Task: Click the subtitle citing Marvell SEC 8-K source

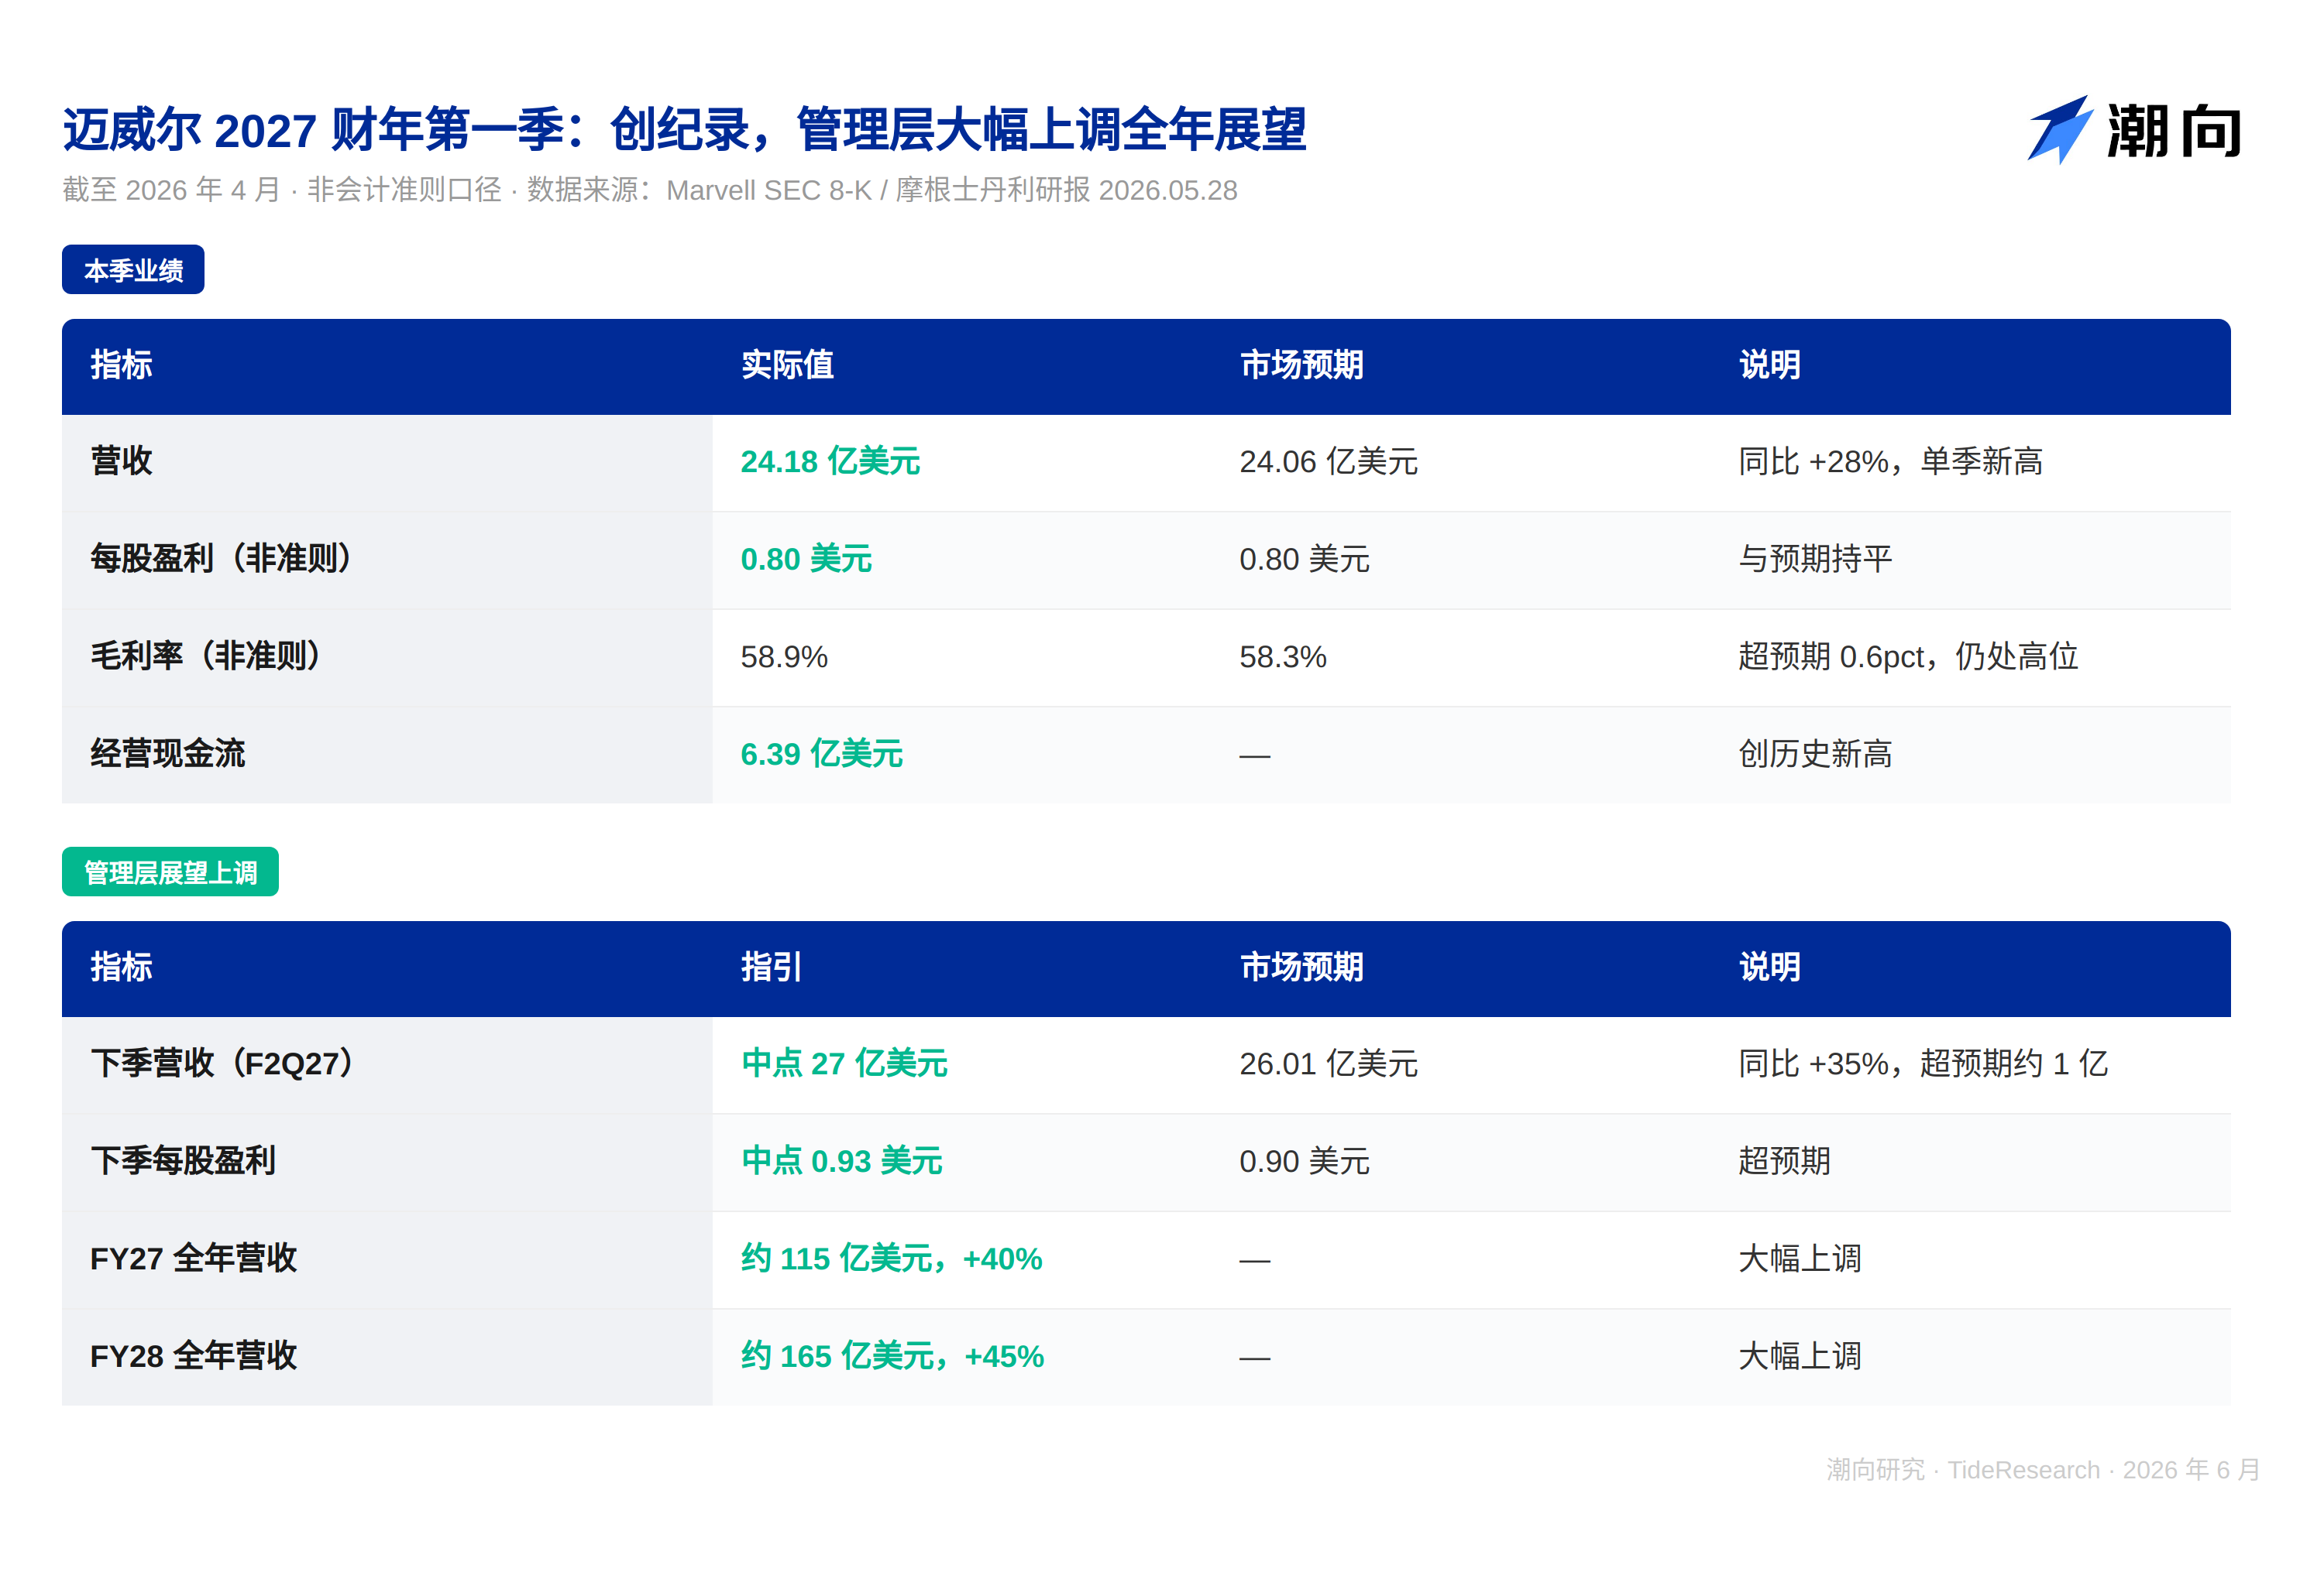Action: 650,190
